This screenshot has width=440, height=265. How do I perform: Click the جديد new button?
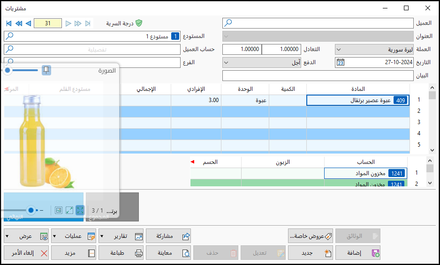coord(311,253)
